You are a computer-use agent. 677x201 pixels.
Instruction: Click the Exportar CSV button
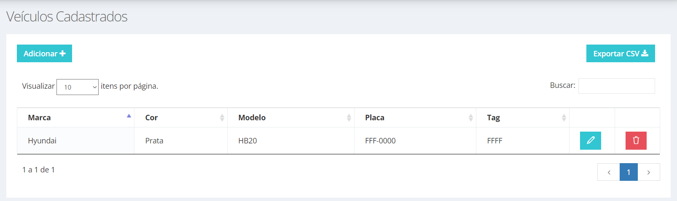(621, 53)
